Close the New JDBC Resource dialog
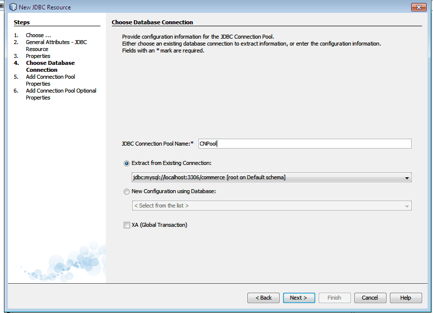 [x=419, y=7]
